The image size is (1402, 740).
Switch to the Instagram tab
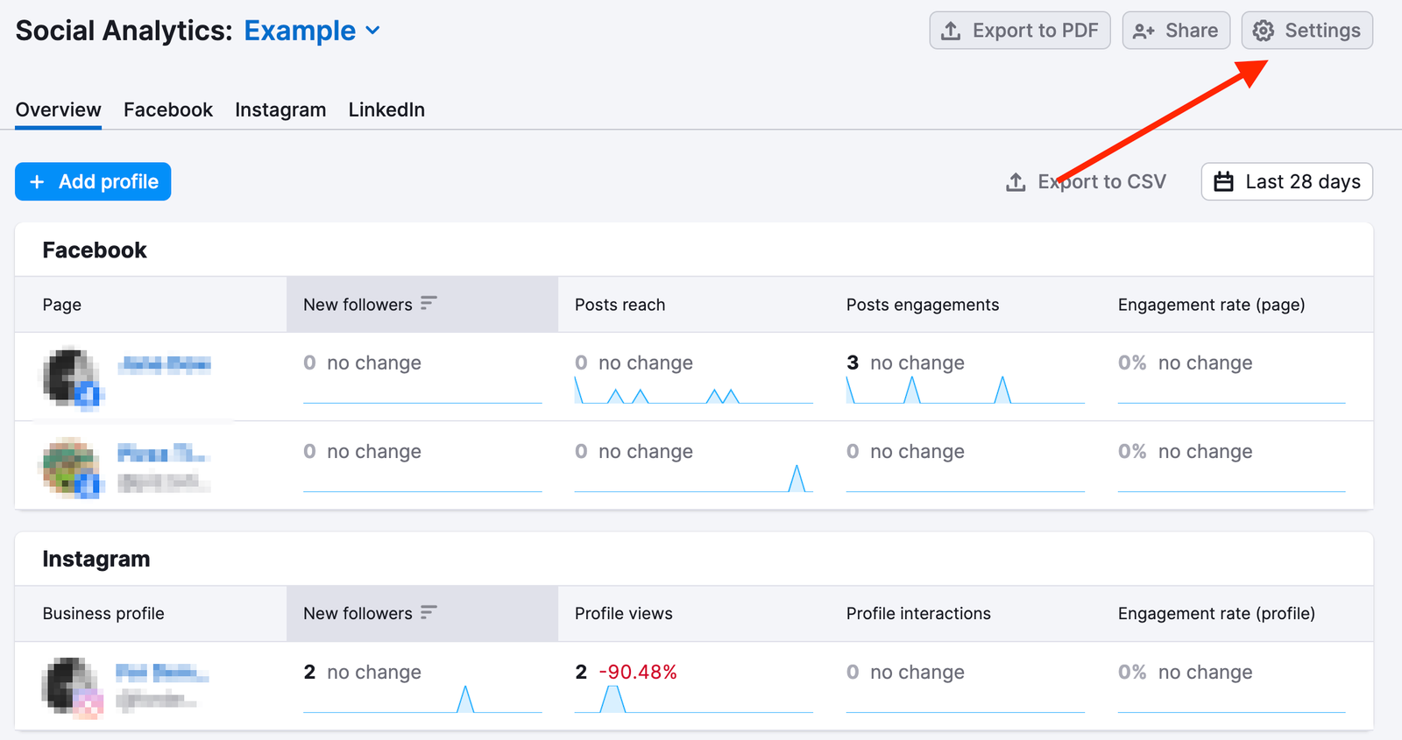pyautogui.click(x=280, y=109)
